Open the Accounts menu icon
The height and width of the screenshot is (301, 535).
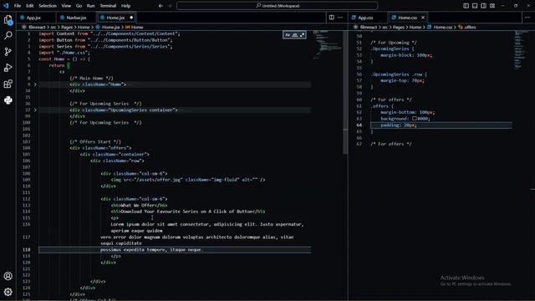(x=8, y=276)
